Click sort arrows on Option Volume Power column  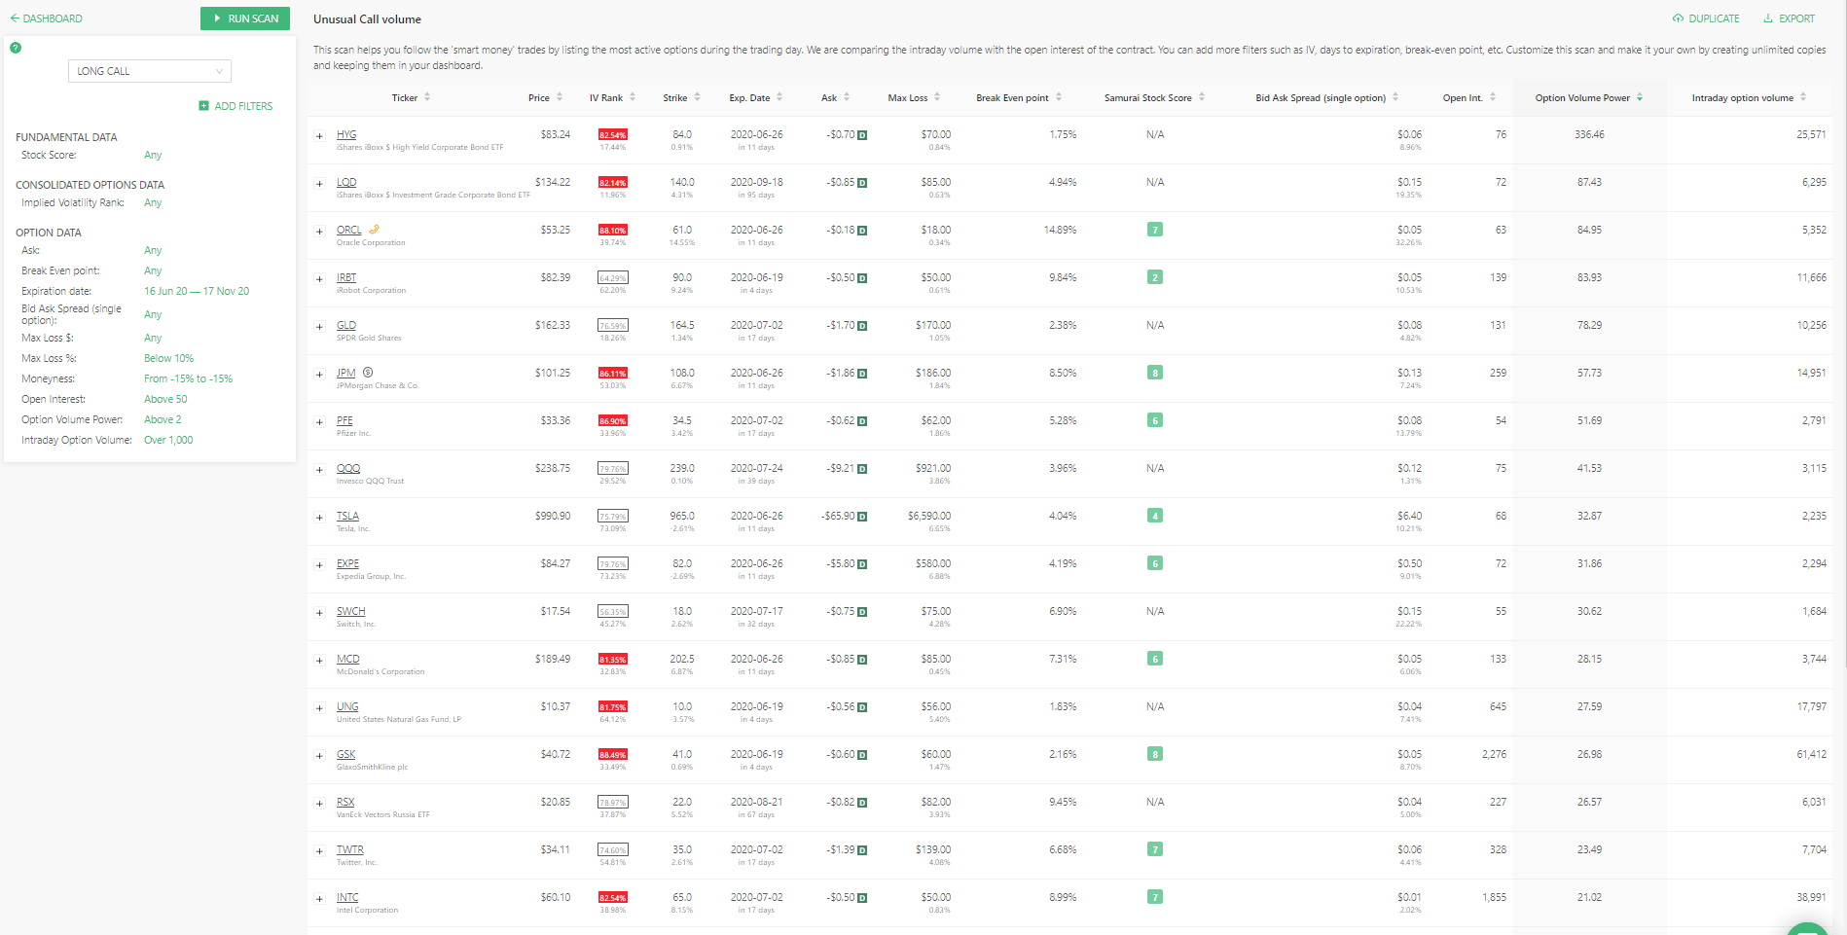pyautogui.click(x=1642, y=97)
